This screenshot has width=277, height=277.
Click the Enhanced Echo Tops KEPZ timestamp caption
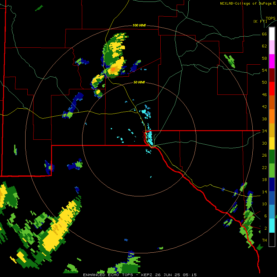click(140, 275)
